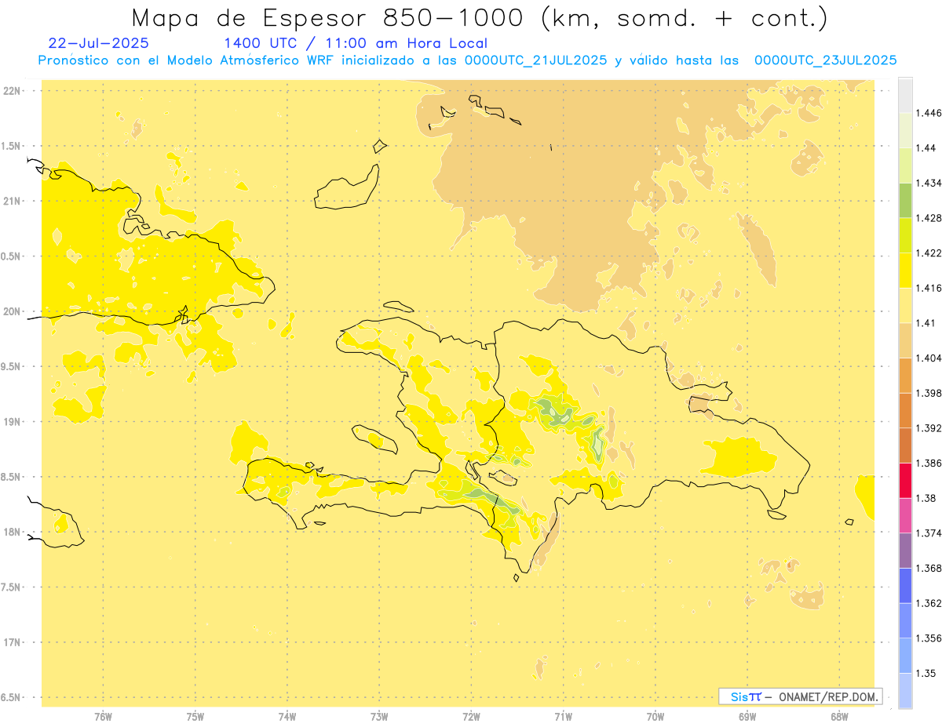The width and height of the screenshot is (942, 727).
Task: Click the green legend swatch between 1.428 and 1.434
Action: tap(905, 201)
